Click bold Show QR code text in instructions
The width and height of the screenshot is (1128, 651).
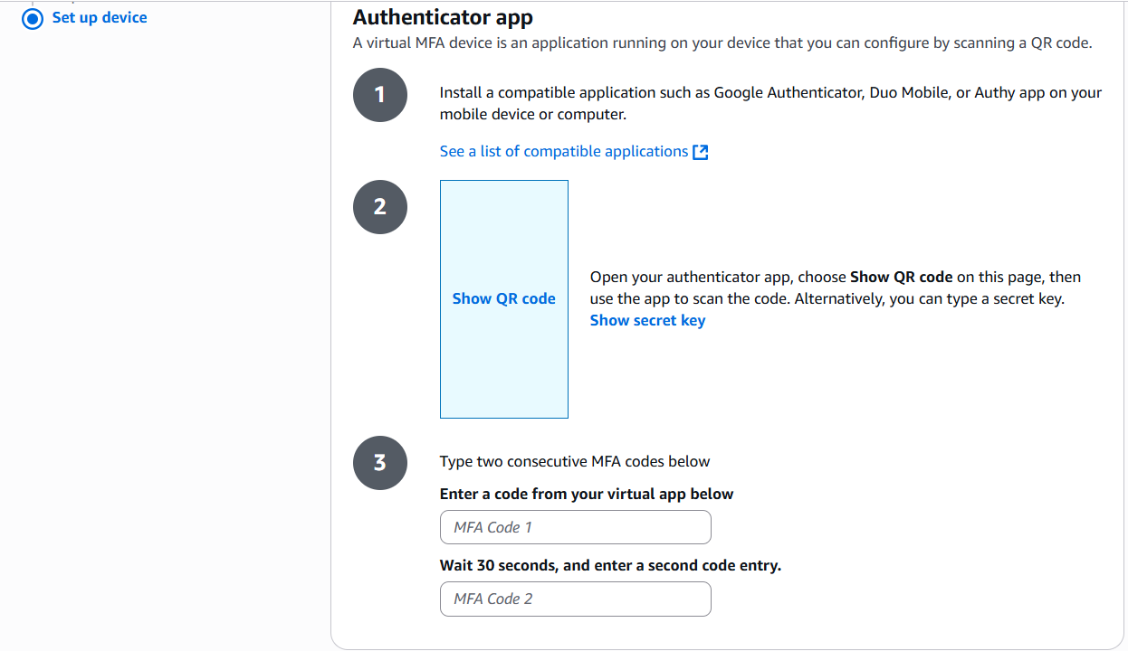(x=901, y=277)
